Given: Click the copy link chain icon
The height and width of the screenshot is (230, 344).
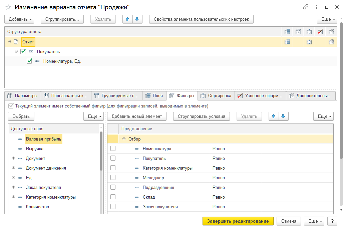Looking at the screenshot, I should [306, 7].
